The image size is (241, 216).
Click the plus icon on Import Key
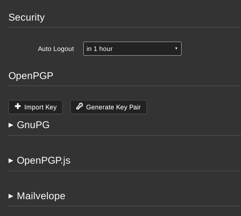[18, 106]
